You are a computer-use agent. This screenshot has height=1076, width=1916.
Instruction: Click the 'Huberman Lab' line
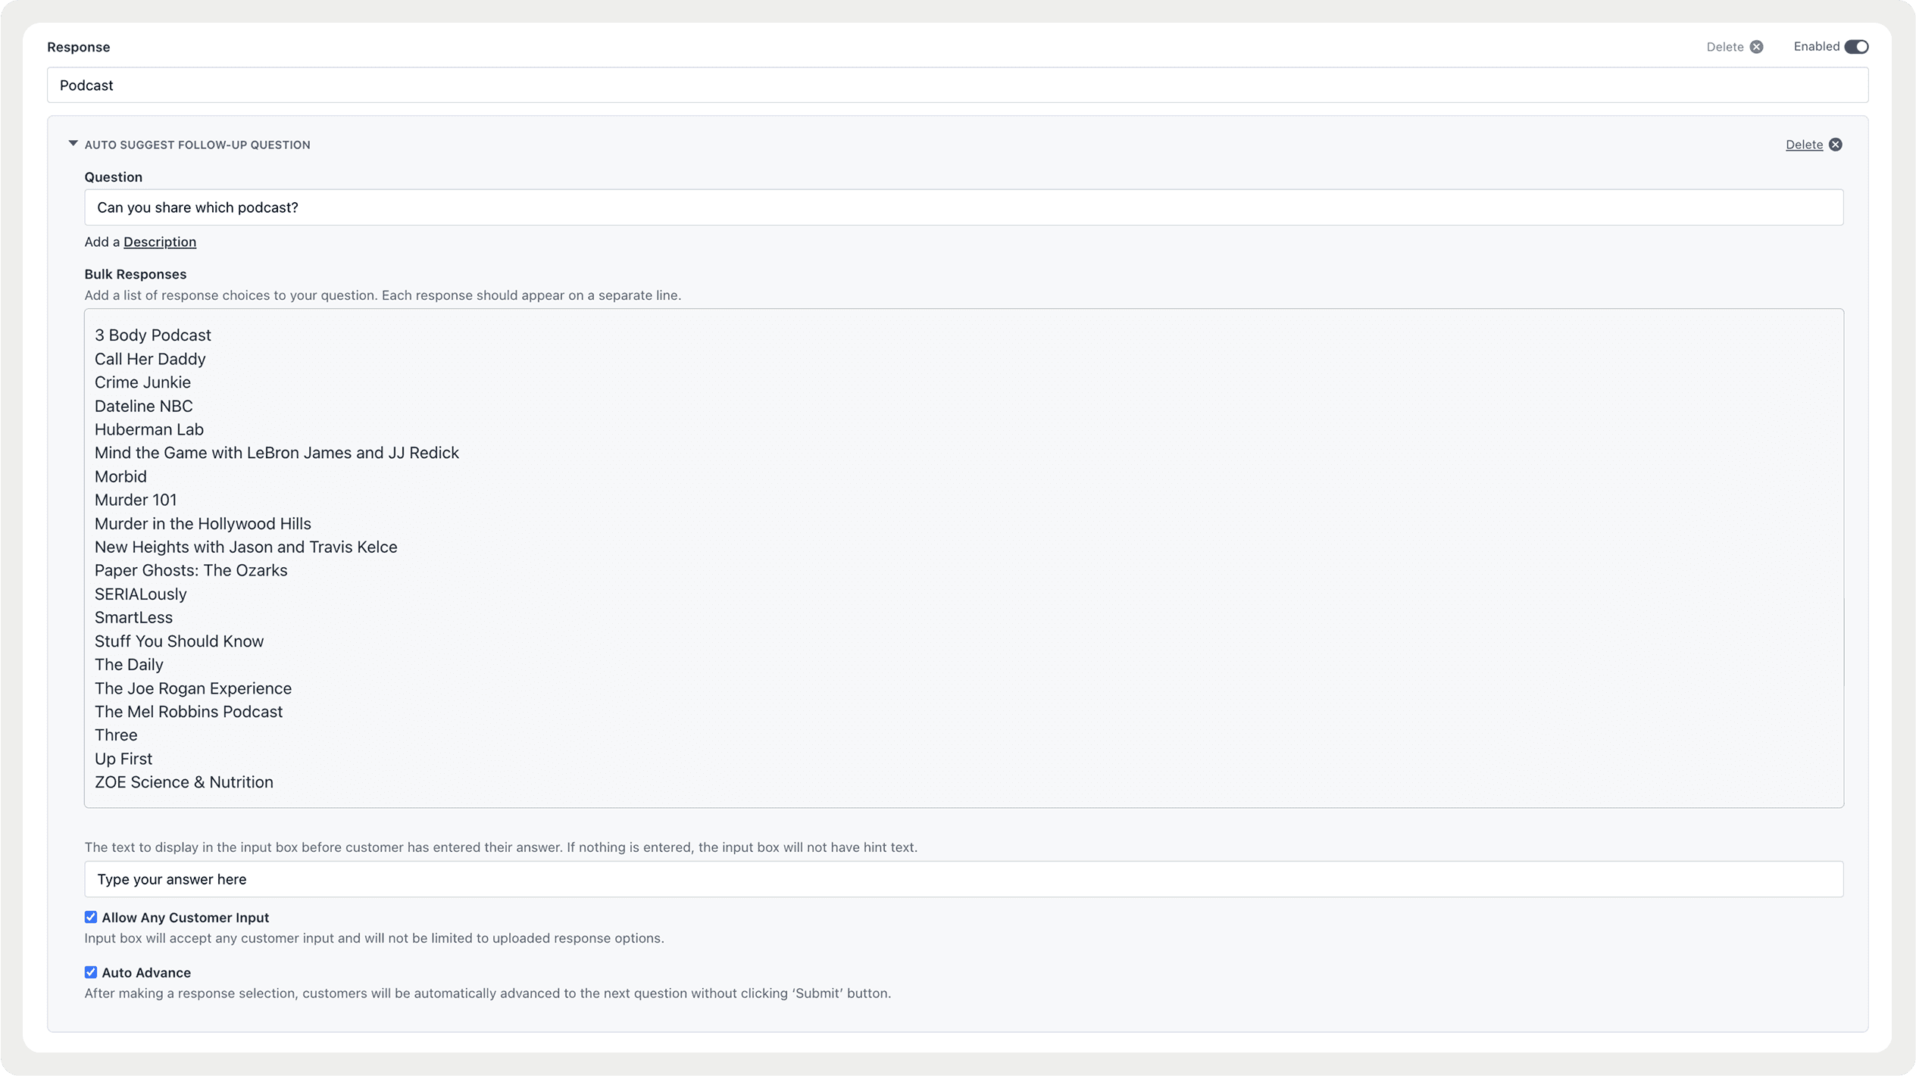(149, 429)
